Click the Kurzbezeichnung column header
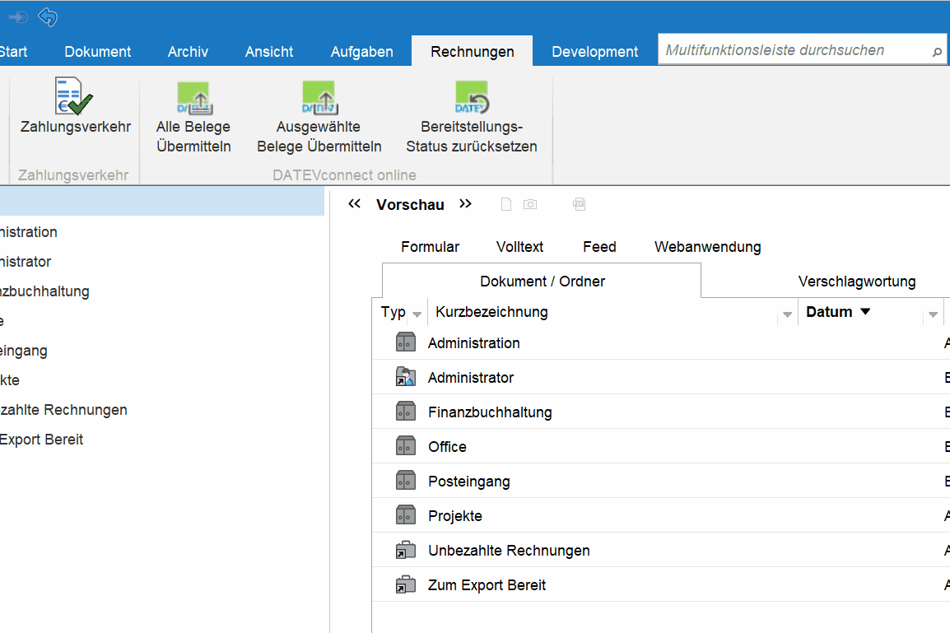This screenshot has width=950, height=633. [491, 312]
